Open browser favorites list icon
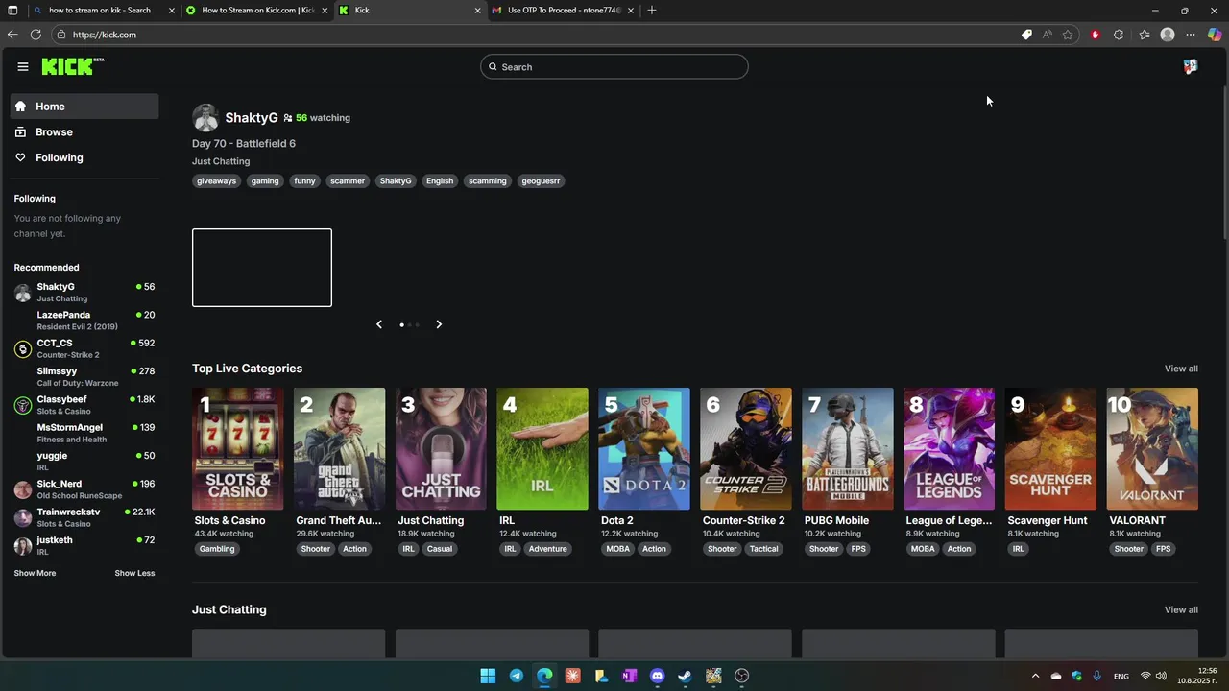This screenshot has height=691, width=1229. tap(1144, 35)
